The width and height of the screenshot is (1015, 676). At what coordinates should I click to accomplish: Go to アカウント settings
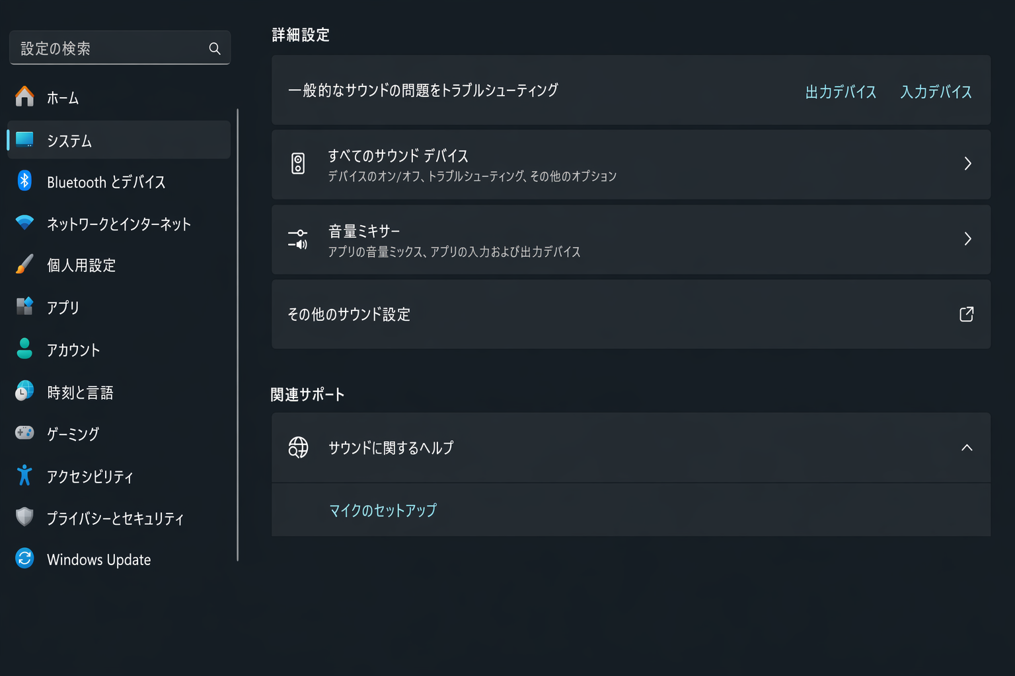[119, 350]
